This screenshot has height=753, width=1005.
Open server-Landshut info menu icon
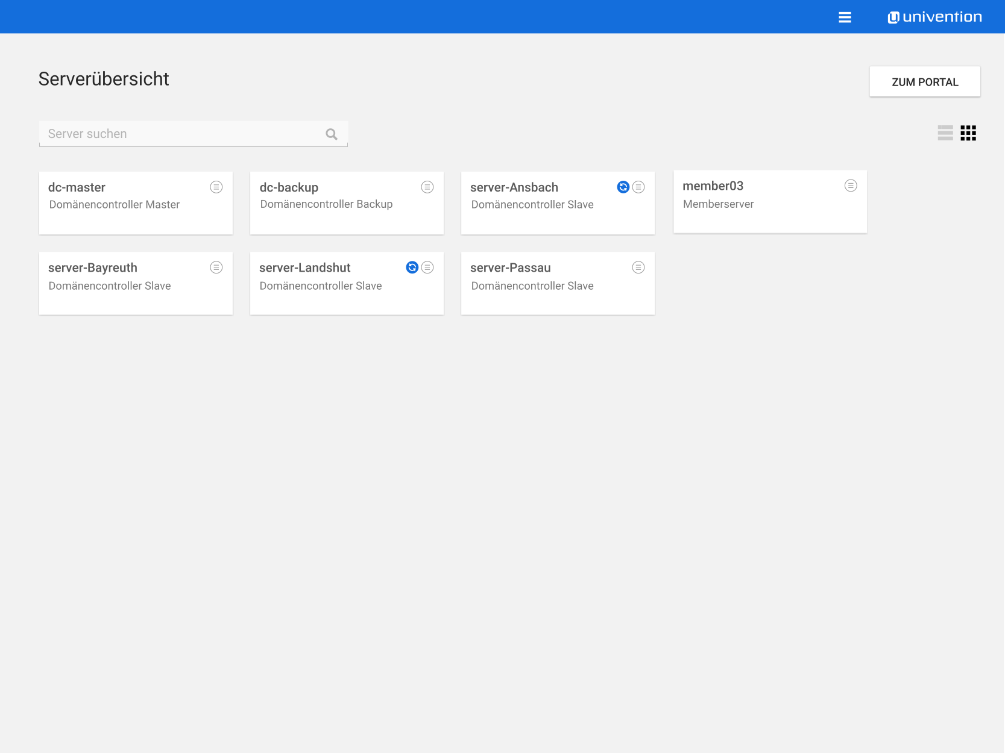pyautogui.click(x=427, y=267)
